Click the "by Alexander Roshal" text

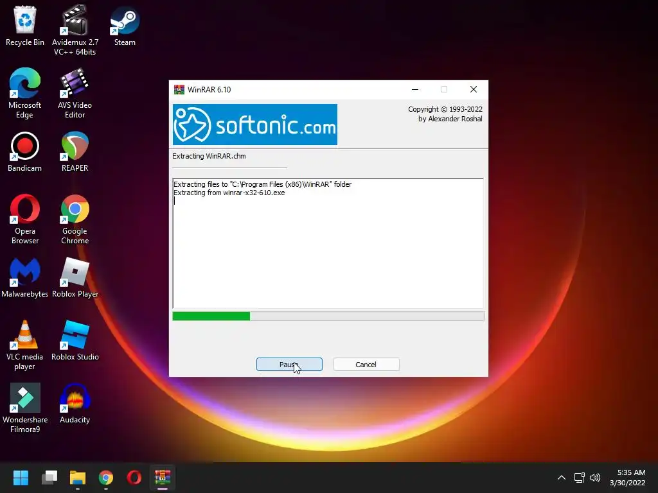[450, 119]
